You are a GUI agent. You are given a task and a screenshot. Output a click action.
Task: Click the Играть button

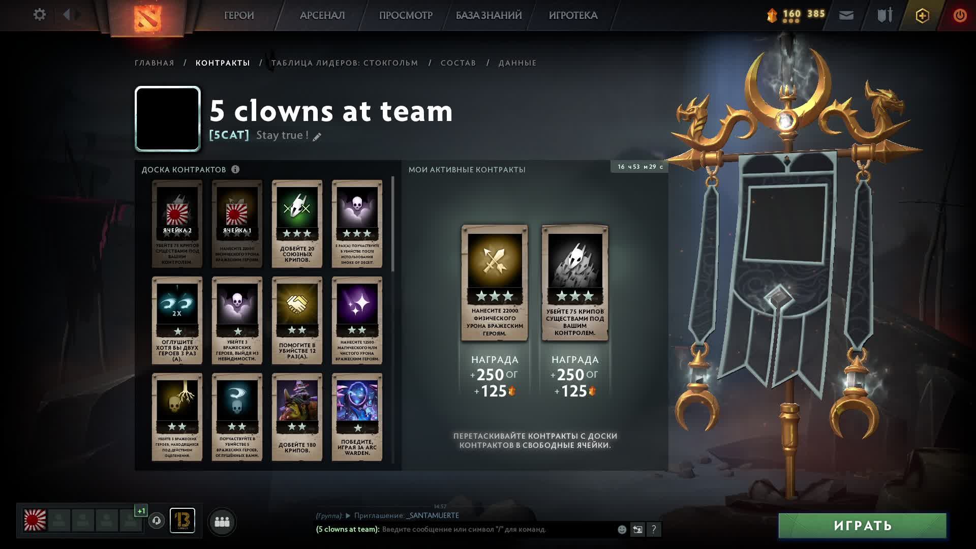point(863,526)
